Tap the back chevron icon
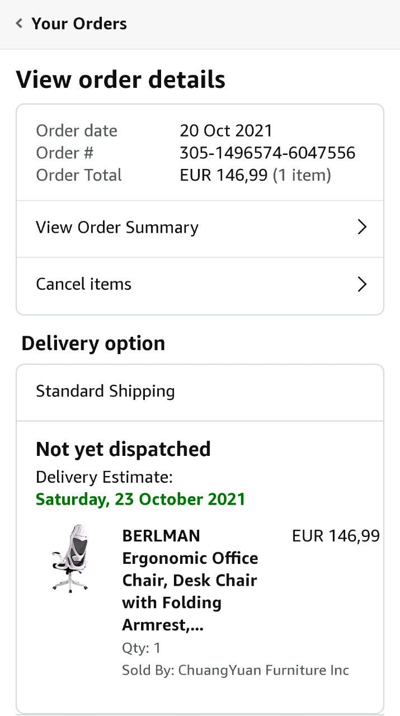This screenshot has height=716, width=400. (x=20, y=23)
